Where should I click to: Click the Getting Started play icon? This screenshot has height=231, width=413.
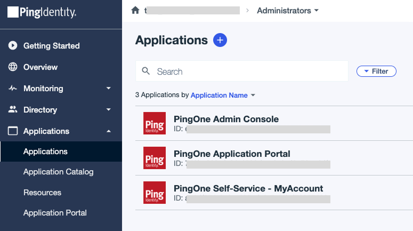pyautogui.click(x=13, y=45)
